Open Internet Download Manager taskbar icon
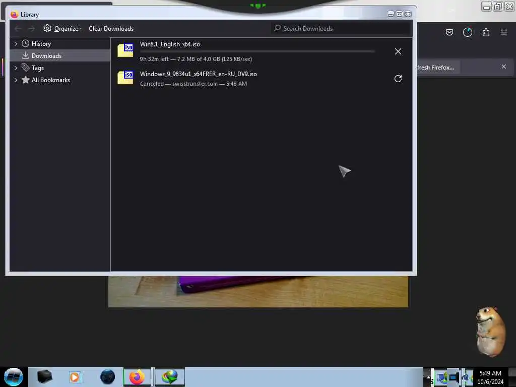The height and width of the screenshot is (387, 516). coord(169,377)
